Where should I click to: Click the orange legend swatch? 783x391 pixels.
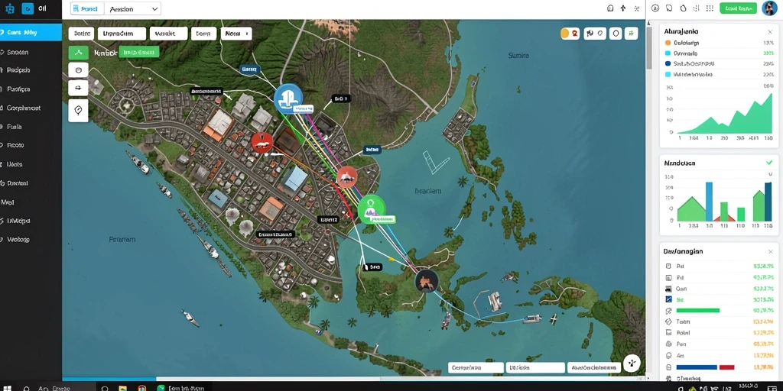(668, 43)
